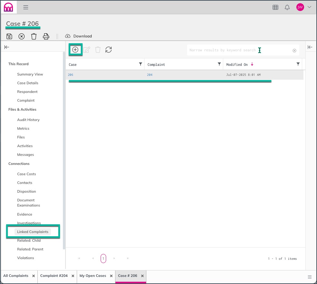Click the app logo home icon

pos(8,7)
